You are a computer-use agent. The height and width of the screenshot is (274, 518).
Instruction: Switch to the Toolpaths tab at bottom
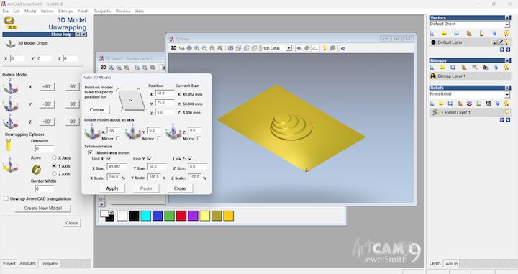pos(50,263)
